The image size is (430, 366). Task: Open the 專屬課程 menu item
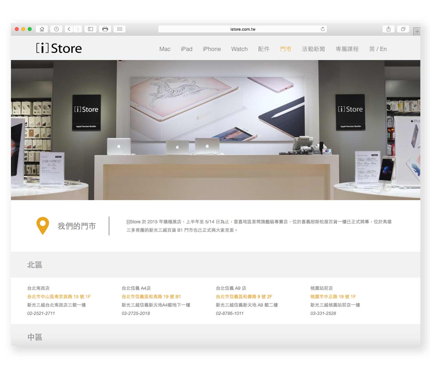click(x=347, y=49)
